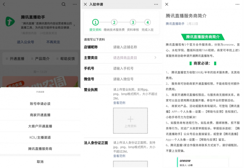Tap the oneone contact card
244x168 pixels.
pyautogui.click(x=203, y=162)
